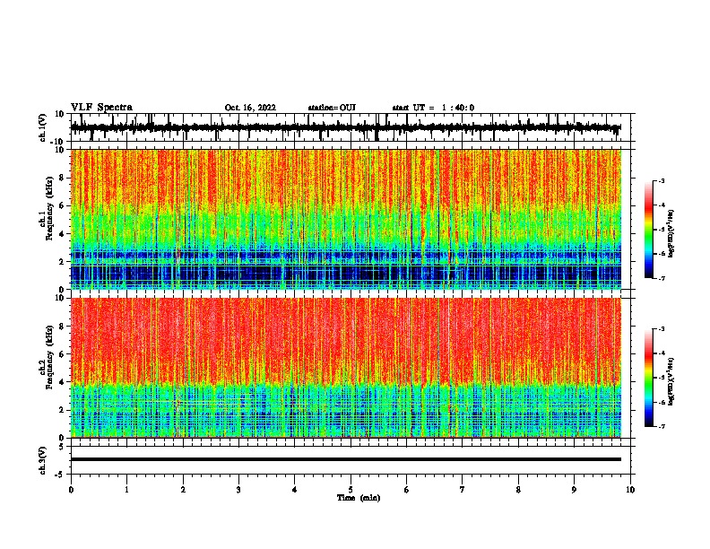Click the ch.3(V) black trace line

tap(346, 459)
